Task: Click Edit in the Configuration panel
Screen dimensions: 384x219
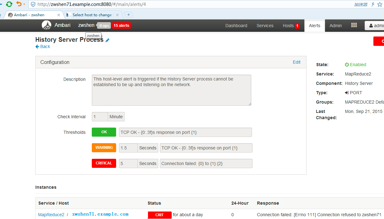Action: coord(296,62)
